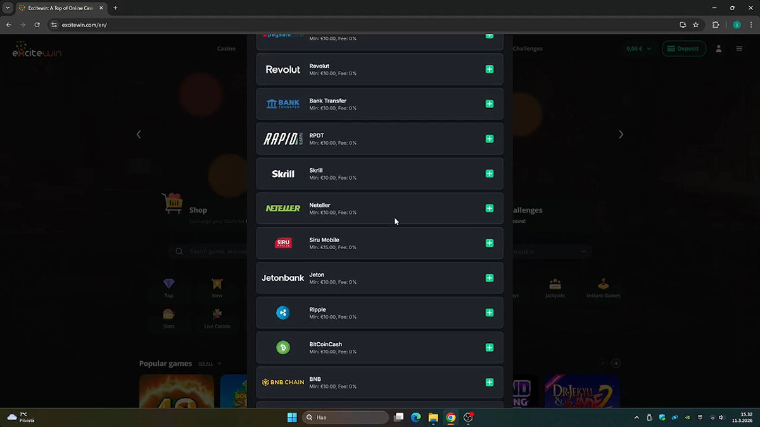Click the green plus beside Siru Mobile

(x=489, y=243)
